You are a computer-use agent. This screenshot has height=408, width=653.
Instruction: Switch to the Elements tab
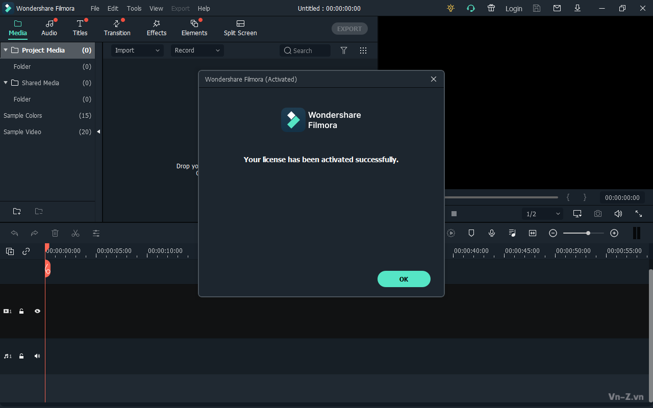(194, 29)
